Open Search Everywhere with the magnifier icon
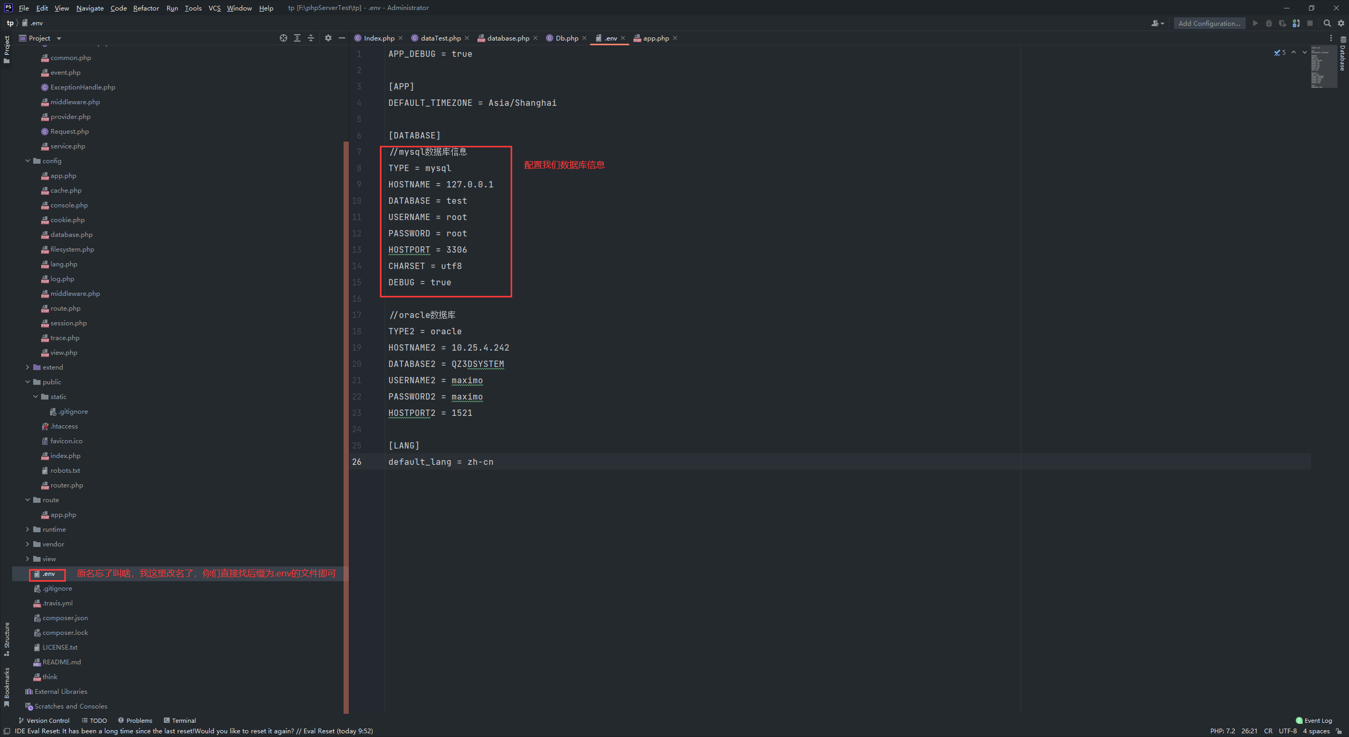Screen dimensions: 1349x737 [x=1327, y=23]
